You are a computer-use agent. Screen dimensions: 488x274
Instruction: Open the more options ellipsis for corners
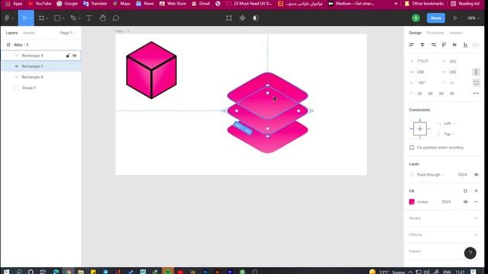click(x=476, y=93)
